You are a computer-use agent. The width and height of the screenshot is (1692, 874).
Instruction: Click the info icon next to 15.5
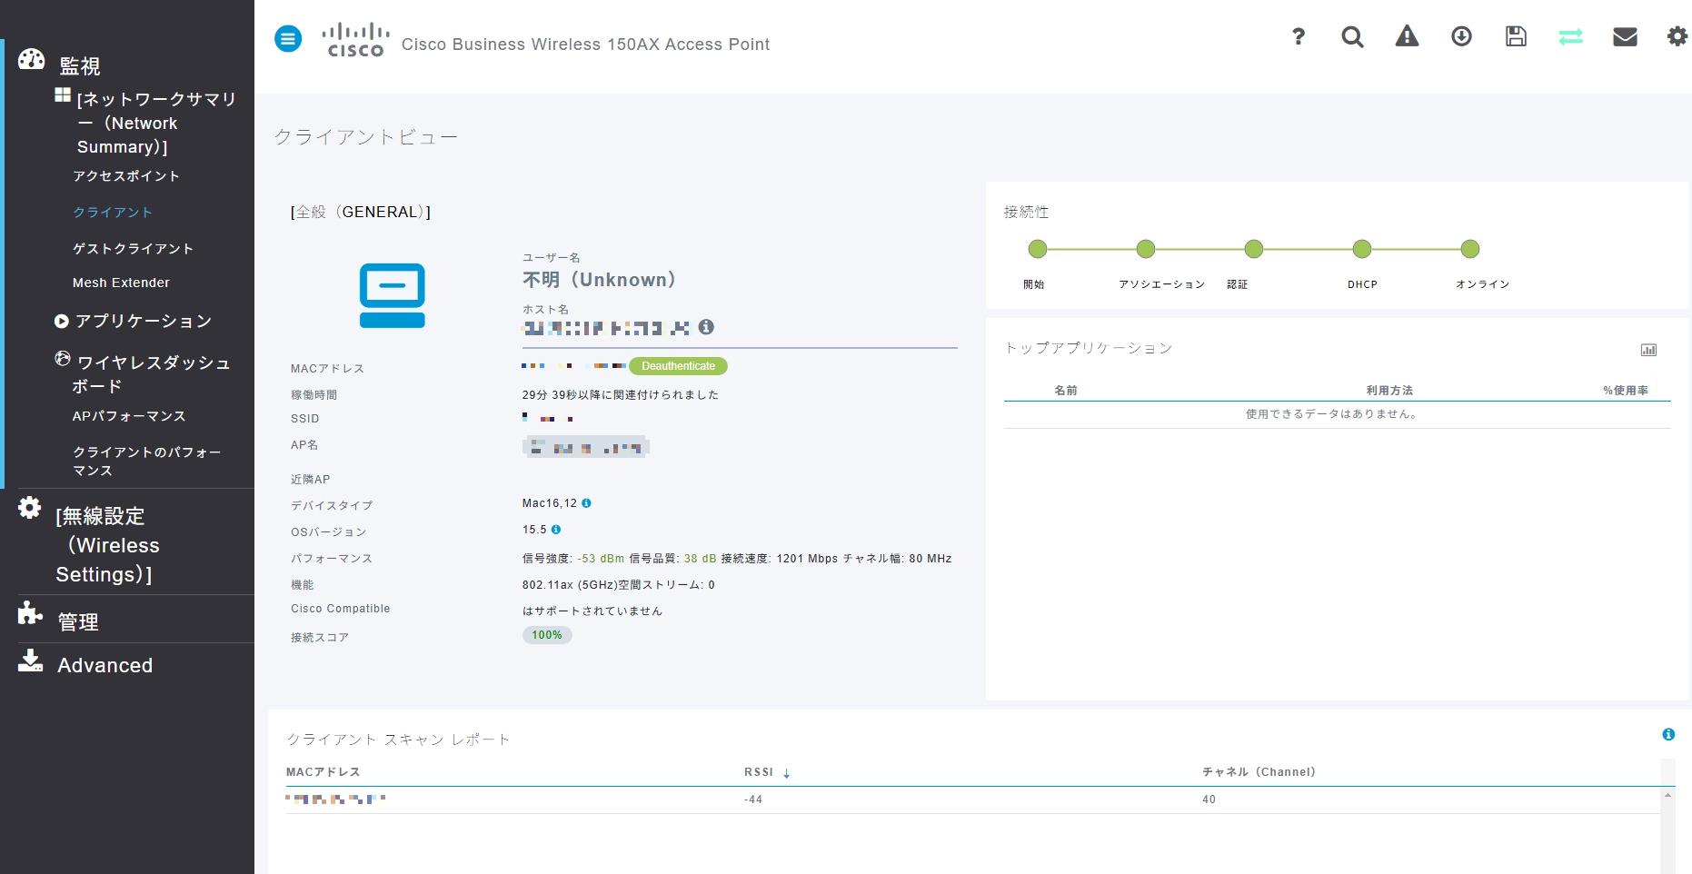[x=556, y=530]
